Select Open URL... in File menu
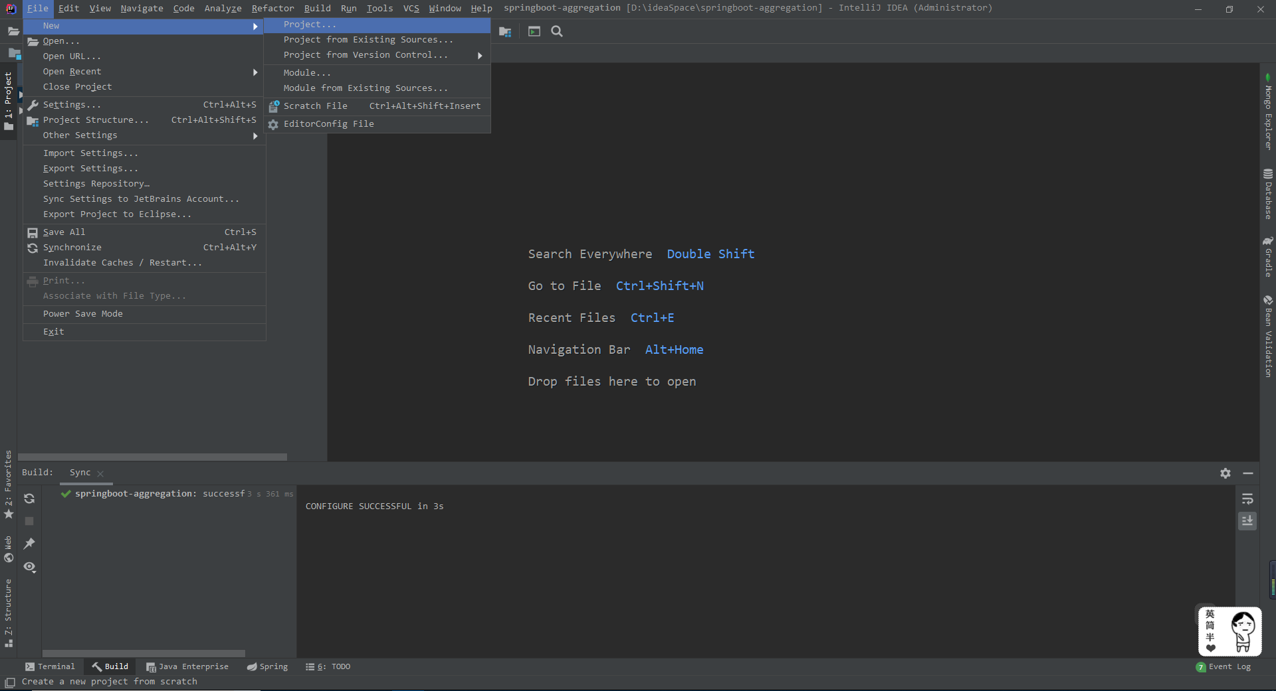 pos(144,56)
